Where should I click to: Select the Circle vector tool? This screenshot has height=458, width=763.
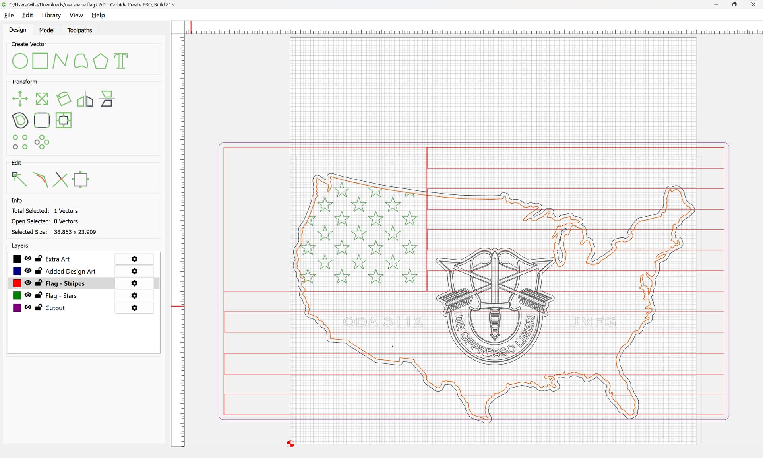click(x=20, y=61)
